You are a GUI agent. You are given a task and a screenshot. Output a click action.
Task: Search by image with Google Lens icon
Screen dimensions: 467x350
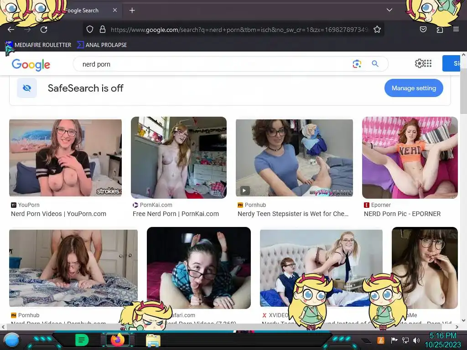click(357, 64)
